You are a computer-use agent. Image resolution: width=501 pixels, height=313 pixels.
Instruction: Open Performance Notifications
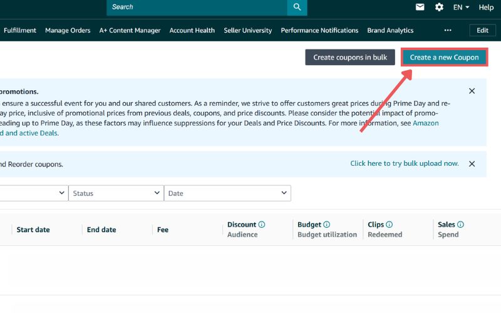[x=319, y=30]
